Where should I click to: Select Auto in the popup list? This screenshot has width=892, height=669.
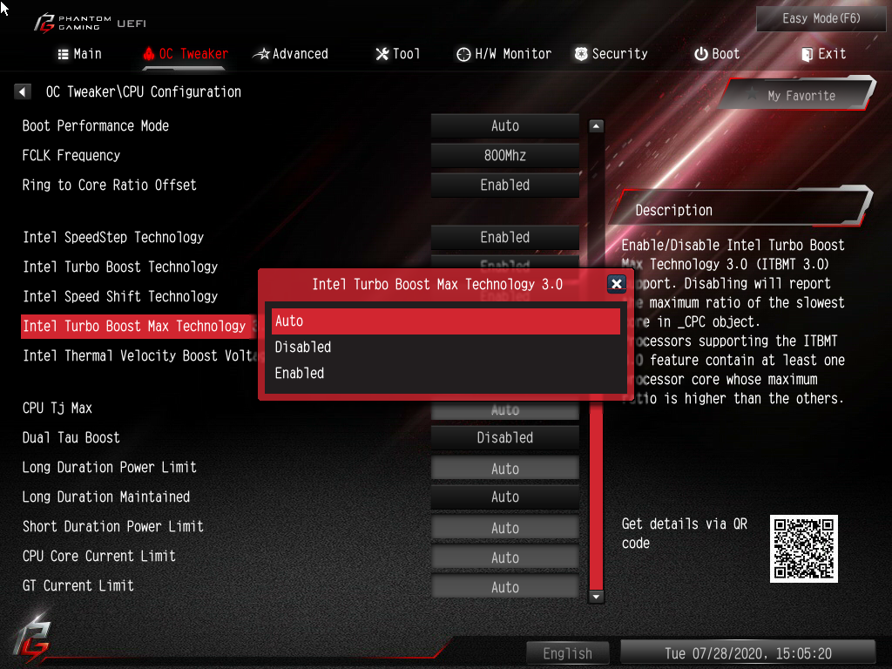click(446, 321)
